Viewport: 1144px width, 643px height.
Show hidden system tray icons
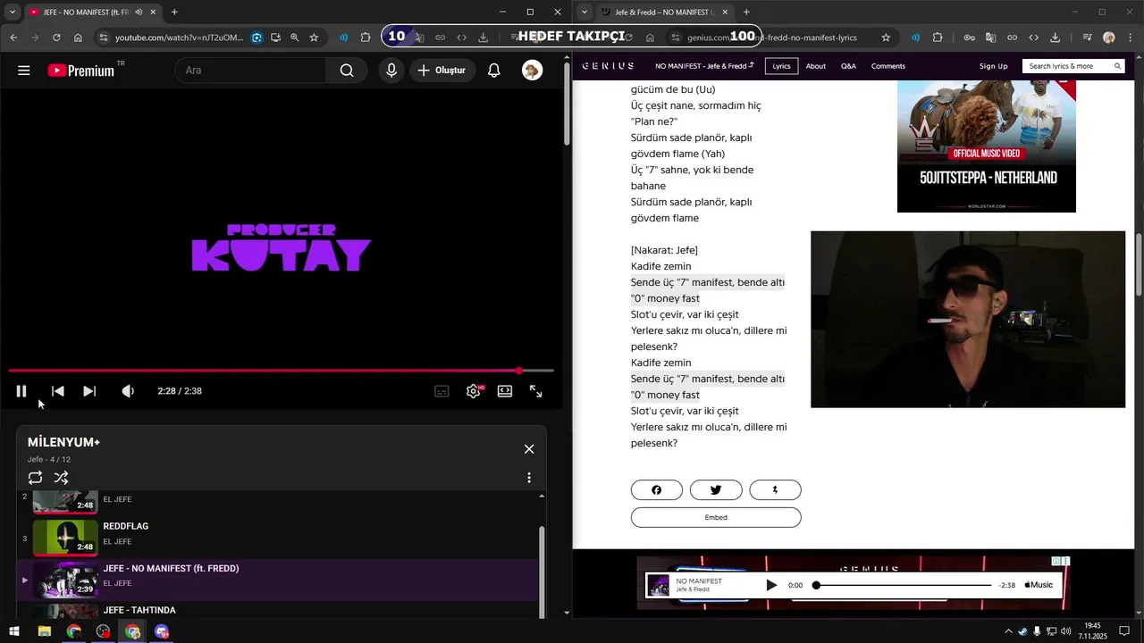click(1009, 631)
